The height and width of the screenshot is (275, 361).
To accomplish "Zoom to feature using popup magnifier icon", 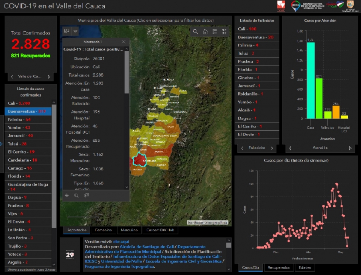I will click(x=76, y=195).
